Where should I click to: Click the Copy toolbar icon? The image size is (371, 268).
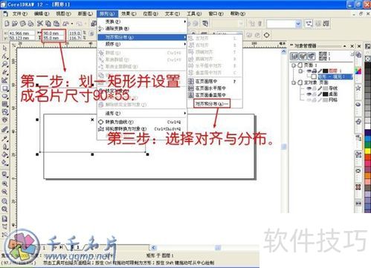(48, 24)
